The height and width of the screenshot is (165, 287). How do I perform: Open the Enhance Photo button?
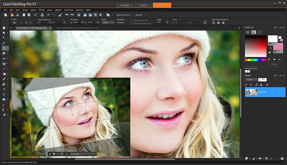[123, 15]
